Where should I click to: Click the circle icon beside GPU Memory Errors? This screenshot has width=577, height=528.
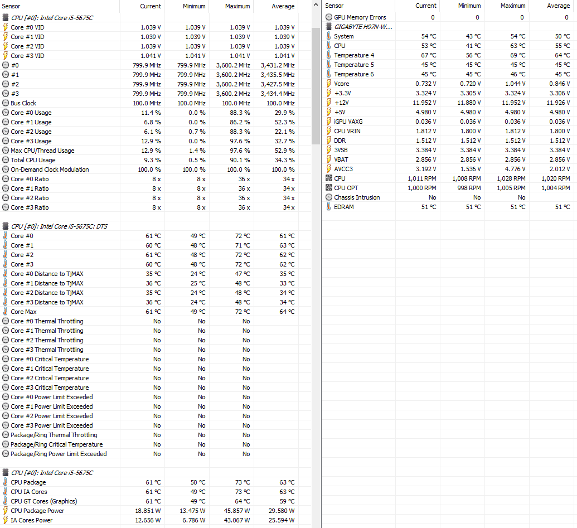click(x=329, y=17)
